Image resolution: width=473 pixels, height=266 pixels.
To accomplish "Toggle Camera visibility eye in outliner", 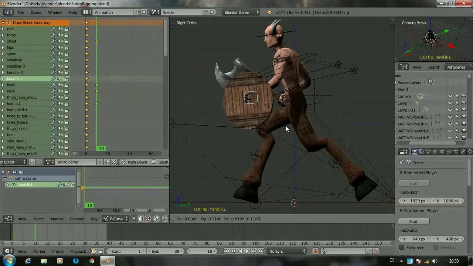I will tap(450, 96).
